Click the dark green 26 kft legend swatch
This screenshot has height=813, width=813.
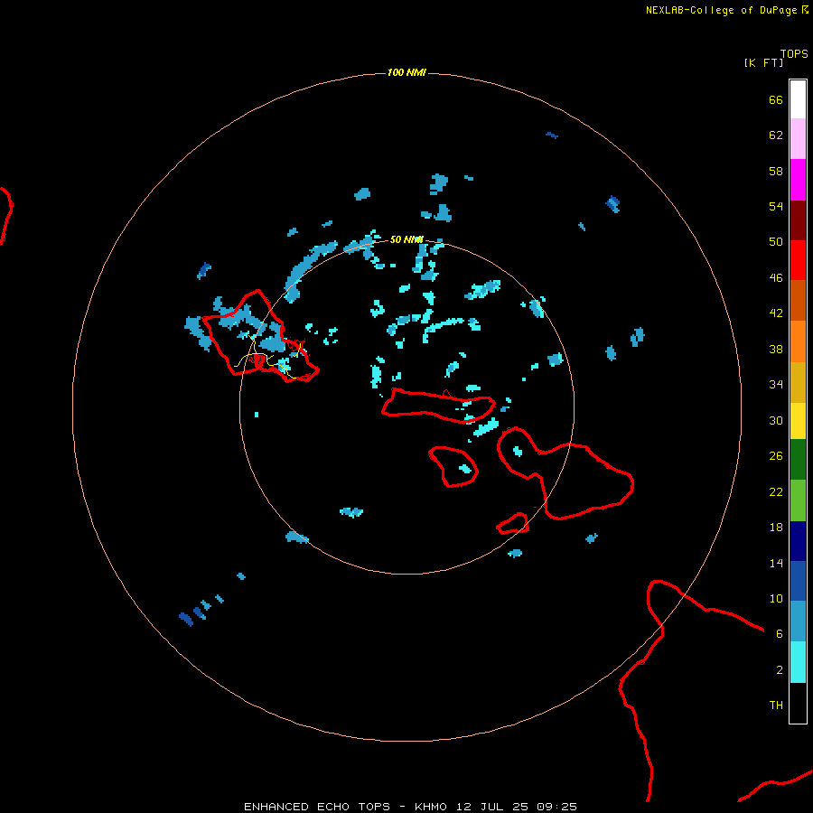(x=798, y=460)
